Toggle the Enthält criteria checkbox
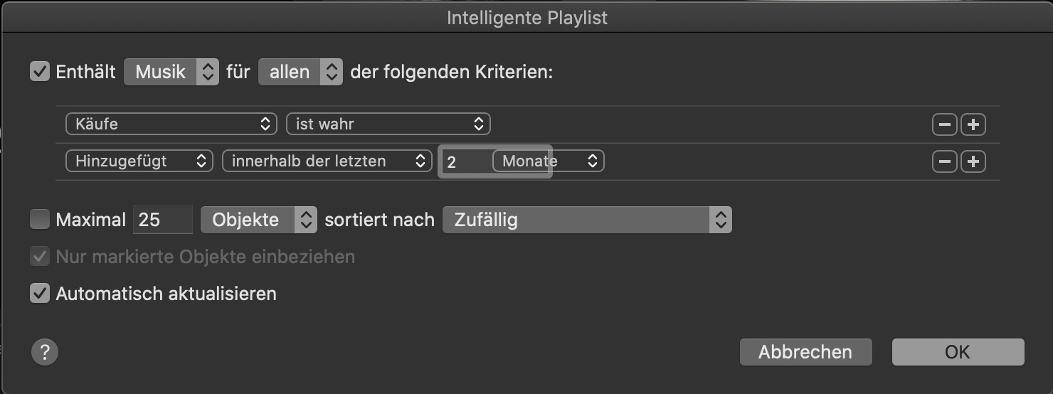This screenshot has height=394, width=1053. [39, 72]
